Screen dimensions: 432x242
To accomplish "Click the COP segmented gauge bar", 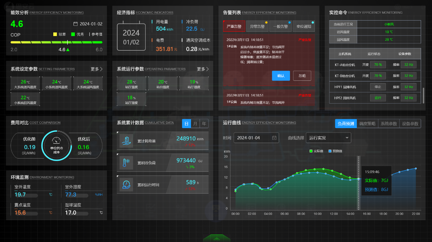I will click(x=57, y=42).
